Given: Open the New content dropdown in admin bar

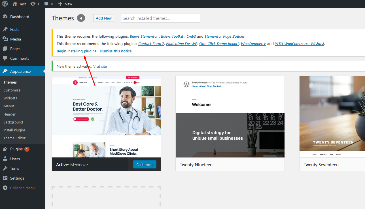Looking at the screenshot, I should [65, 4].
